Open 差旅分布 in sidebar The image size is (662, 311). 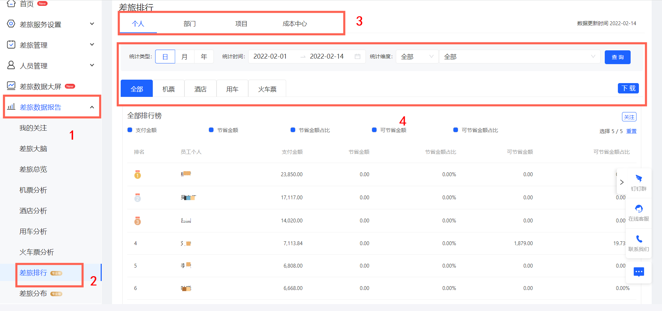coord(33,293)
